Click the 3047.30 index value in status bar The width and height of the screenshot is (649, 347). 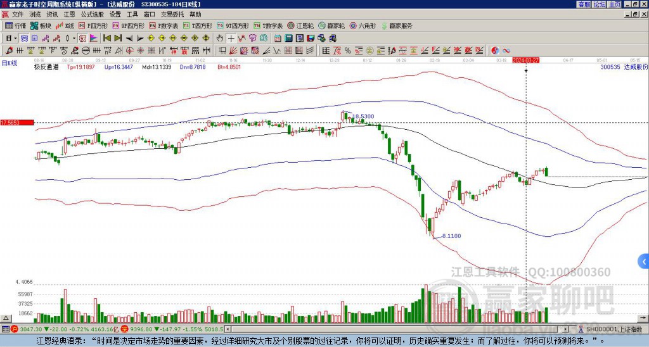point(30,329)
